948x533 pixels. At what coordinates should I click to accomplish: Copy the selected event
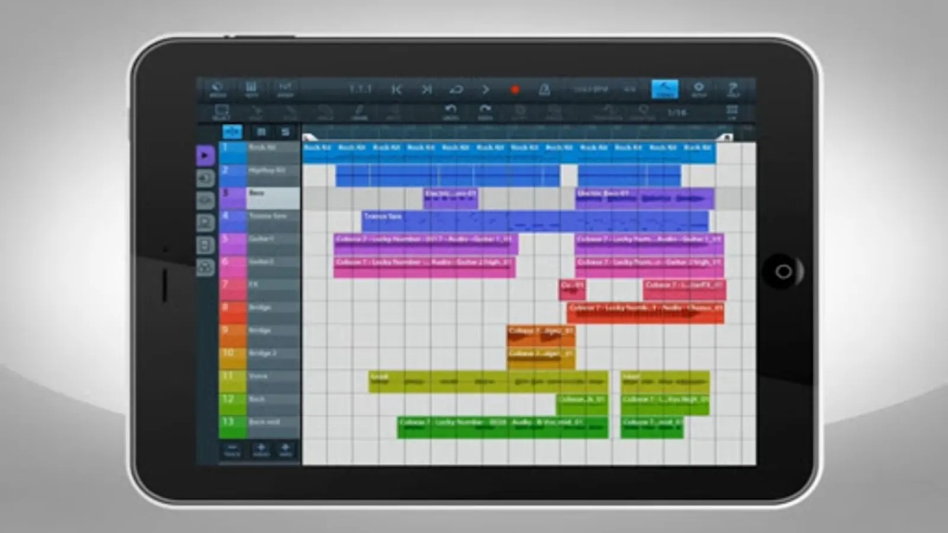pos(520,112)
